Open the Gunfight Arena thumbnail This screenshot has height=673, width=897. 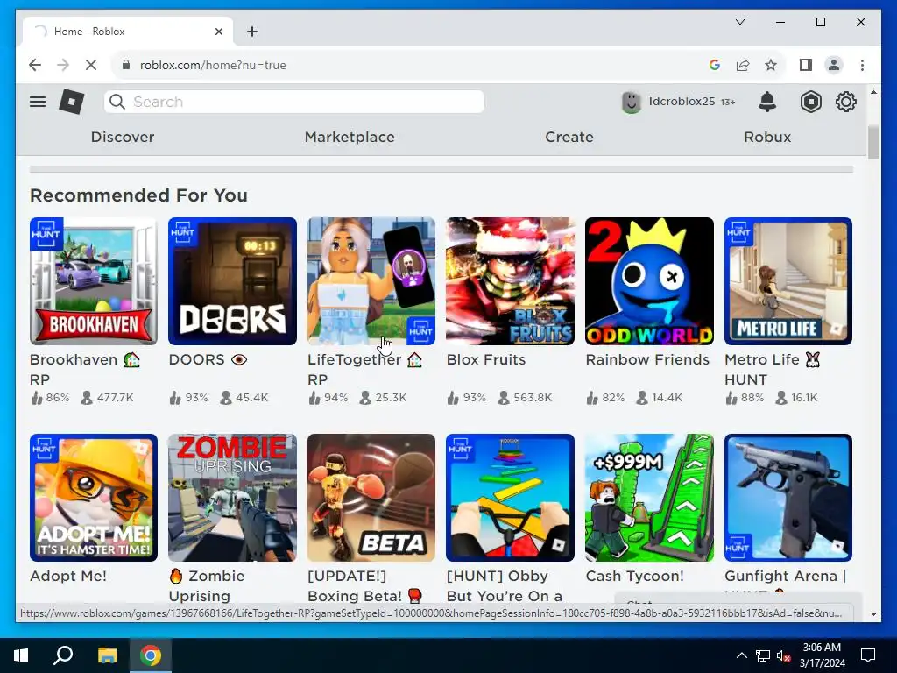tap(788, 498)
